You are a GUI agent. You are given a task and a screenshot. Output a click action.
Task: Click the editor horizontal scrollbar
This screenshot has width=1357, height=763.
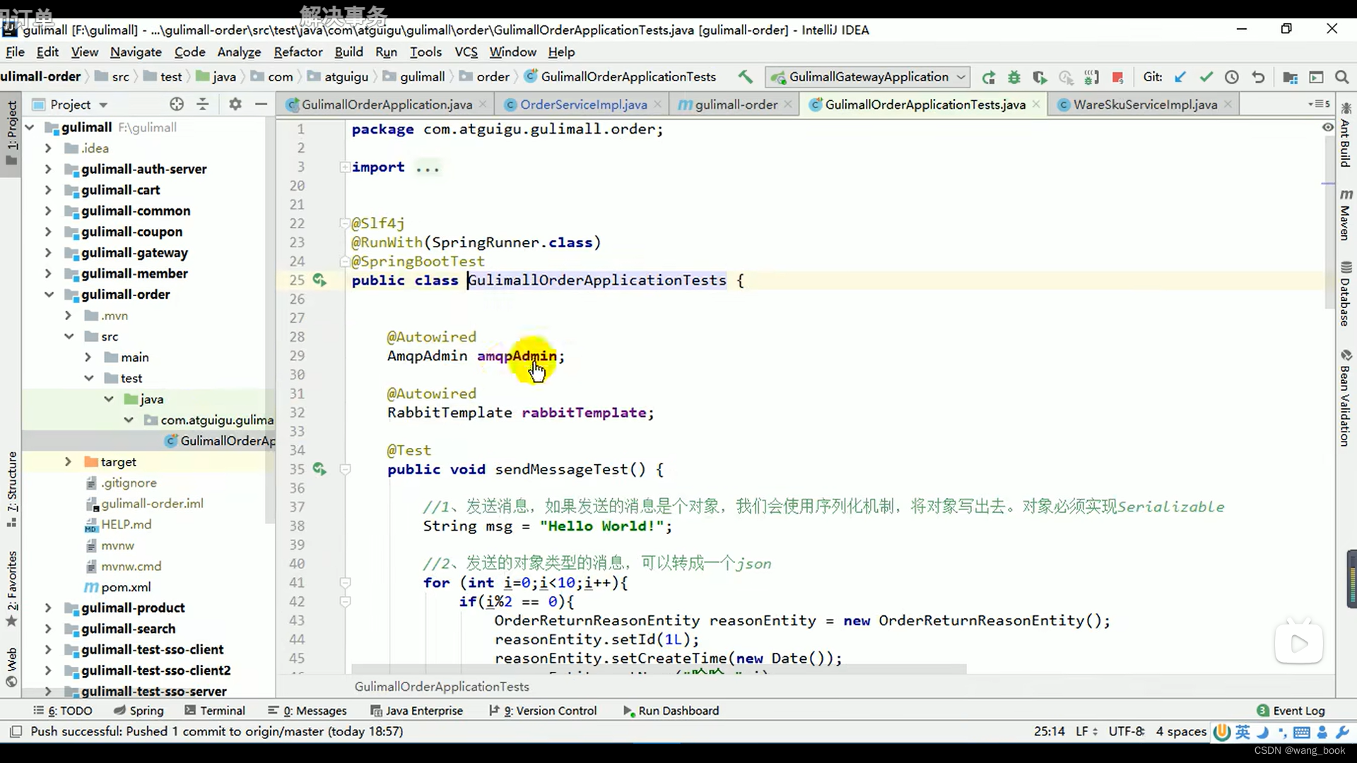click(659, 669)
